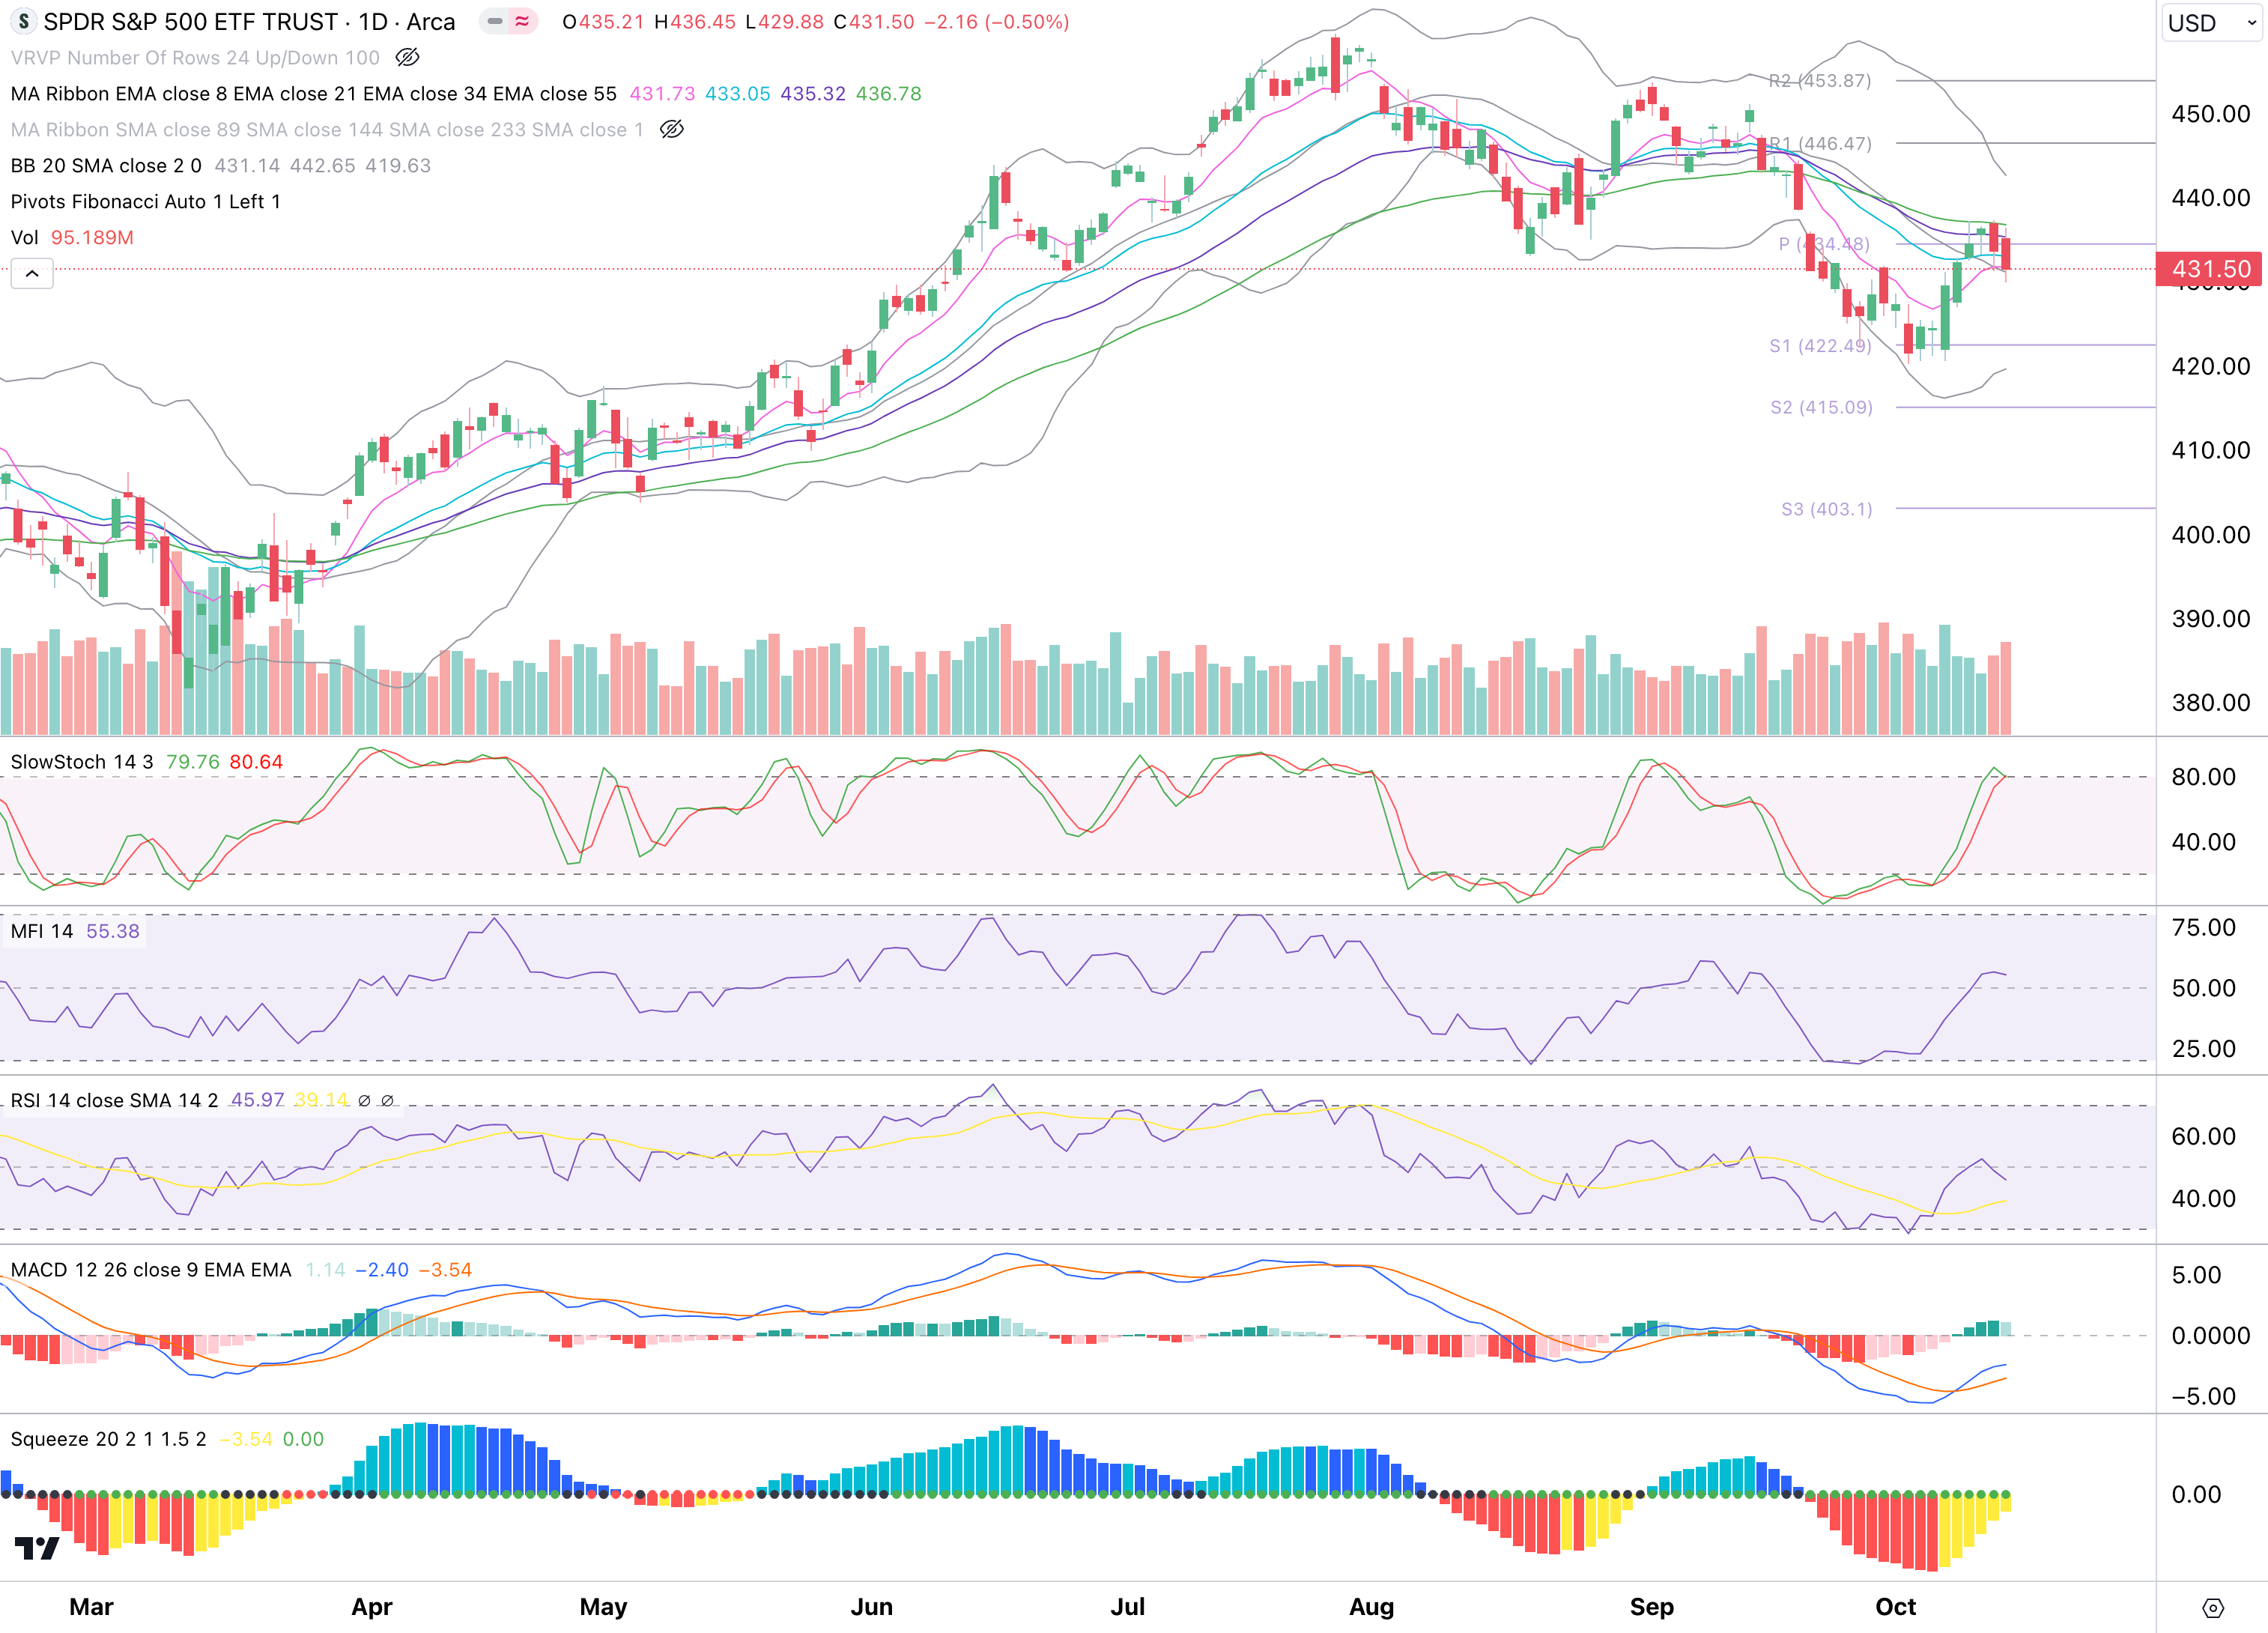
Task: Click the open value O435.21 in header
Action: 603,21
